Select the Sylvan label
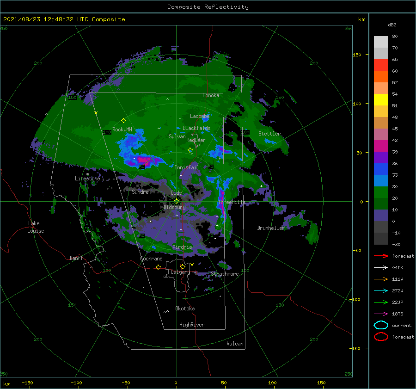Image resolution: width=416 pixels, height=389 pixels. coord(177,136)
